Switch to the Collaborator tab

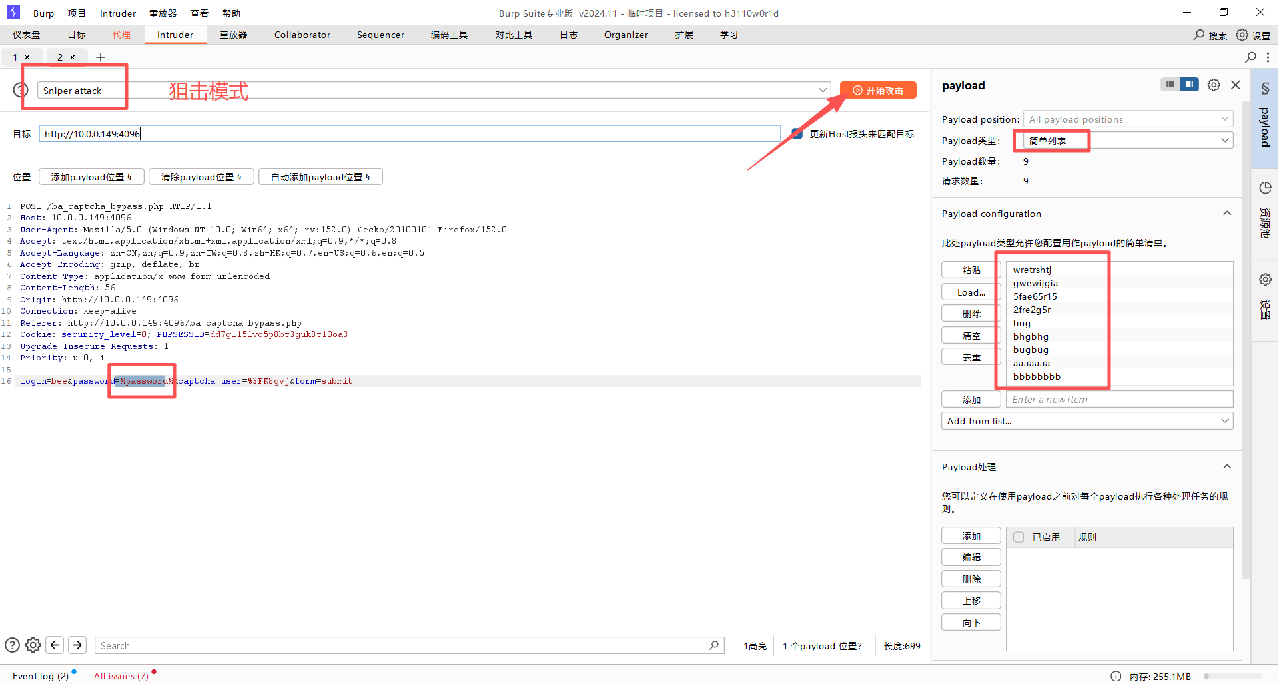pos(302,35)
